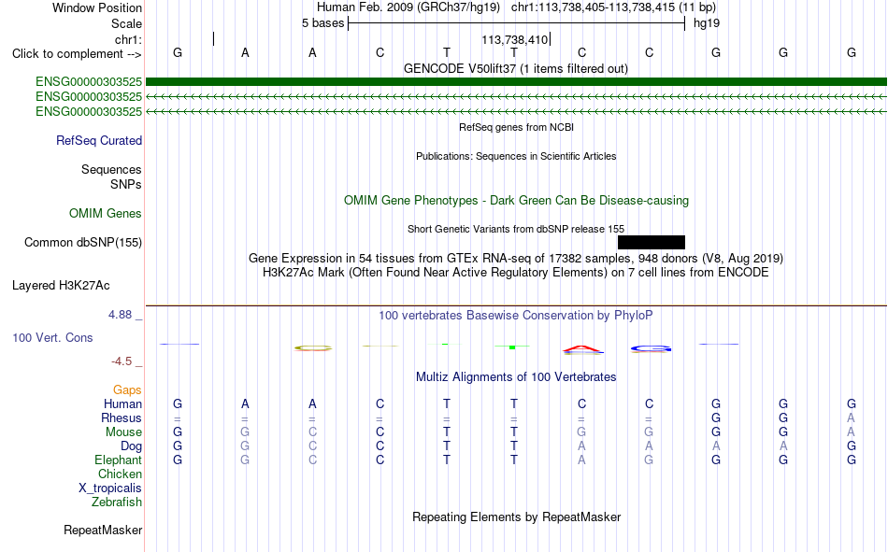The height and width of the screenshot is (552, 888).
Task: Click the hg19 label beside scale bar
Action: click(707, 23)
